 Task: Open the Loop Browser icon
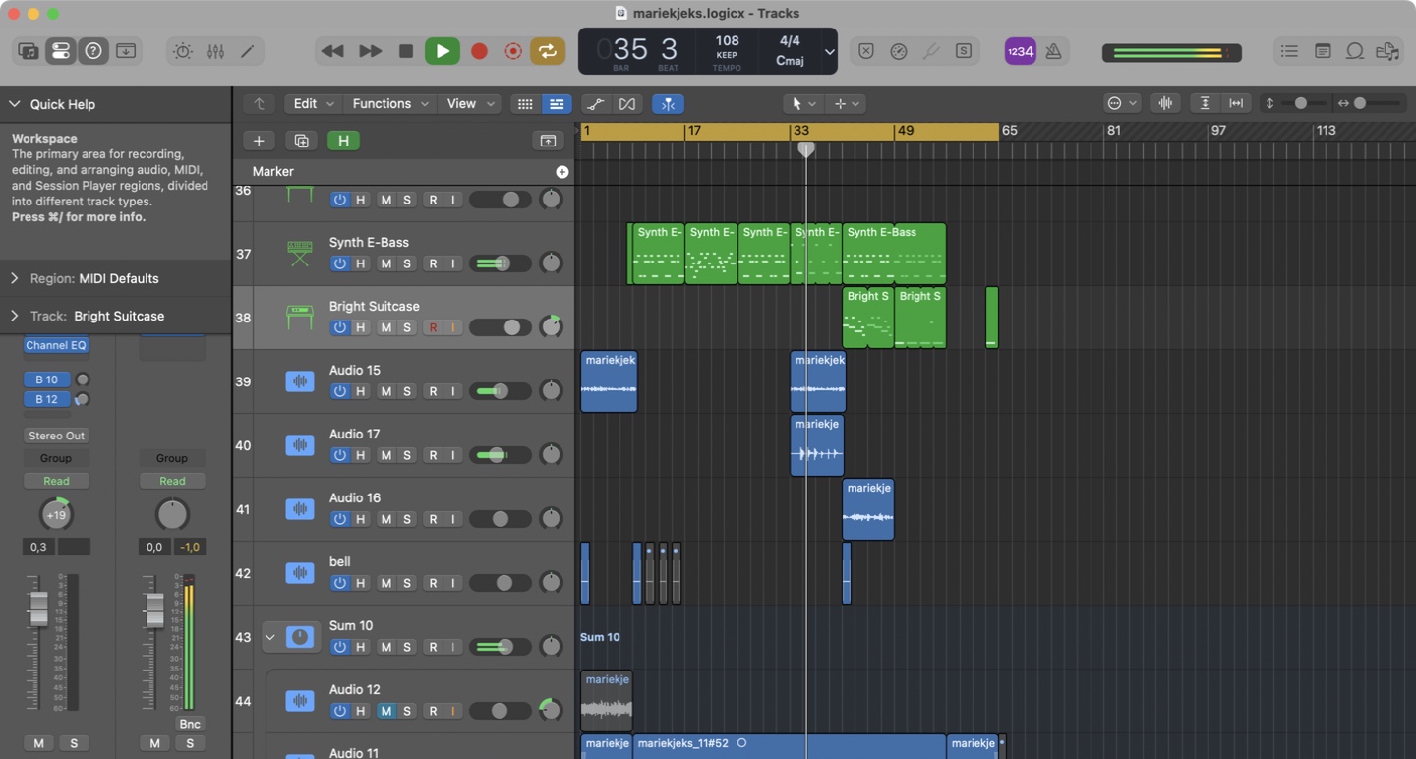[1354, 51]
